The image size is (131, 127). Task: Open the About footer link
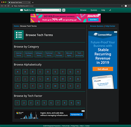[82, 126]
